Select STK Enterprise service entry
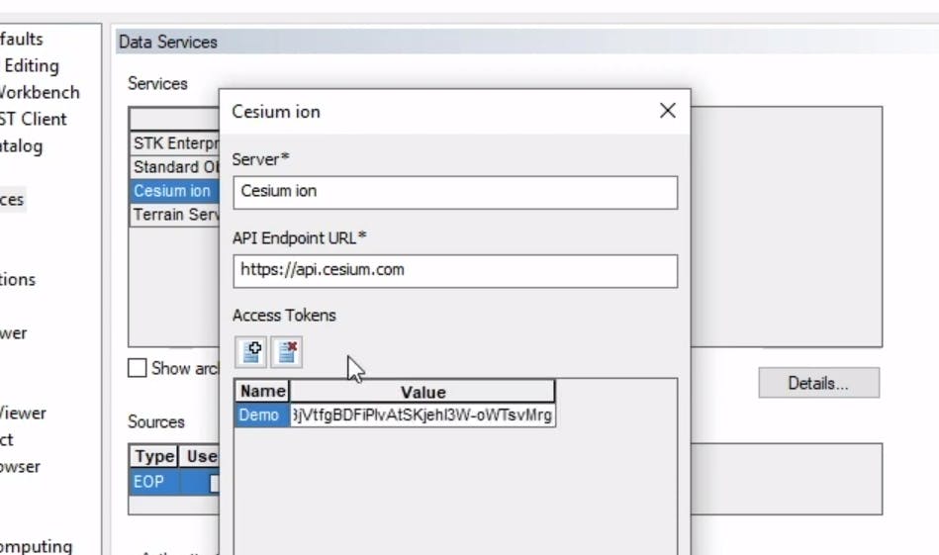Viewport: 939px width, 555px height. click(174, 143)
